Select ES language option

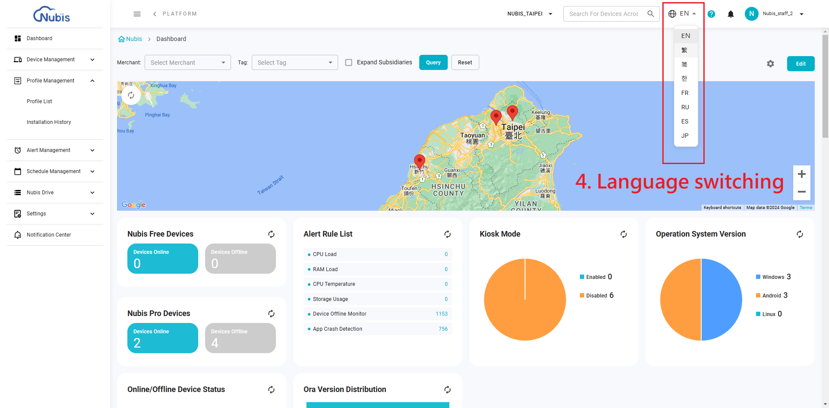686,121
